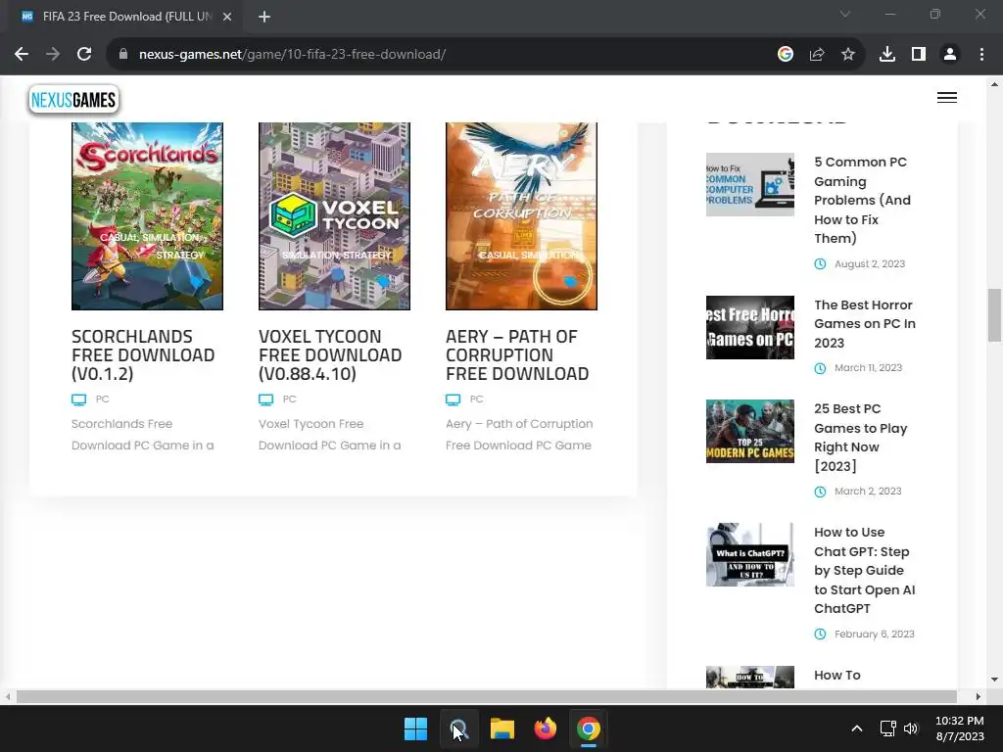The width and height of the screenshot is (1003, 752).
Task: Click clock icon beside March 2, 2023
Action: (820, 492)
